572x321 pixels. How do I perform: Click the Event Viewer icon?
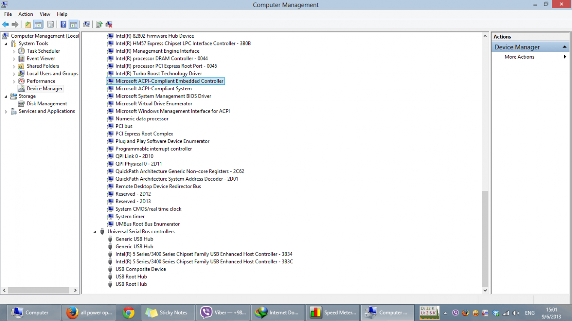tap(21, 59)
